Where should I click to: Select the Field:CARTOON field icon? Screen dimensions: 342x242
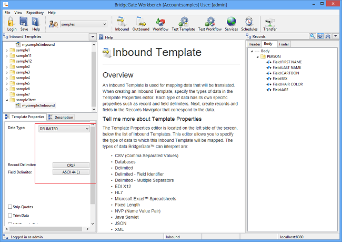coord(269,73)
